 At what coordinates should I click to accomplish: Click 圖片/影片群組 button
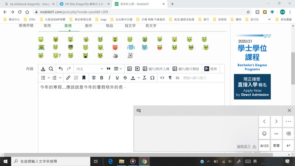pos(186,69)
